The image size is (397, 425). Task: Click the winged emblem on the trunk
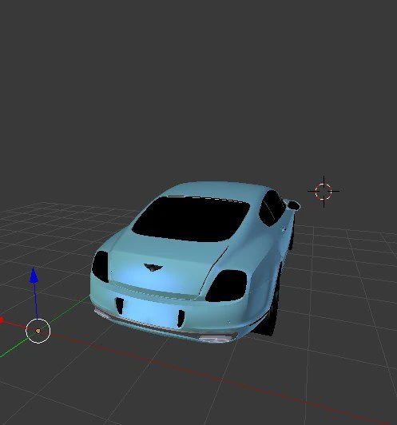click(x=153, y=268)
